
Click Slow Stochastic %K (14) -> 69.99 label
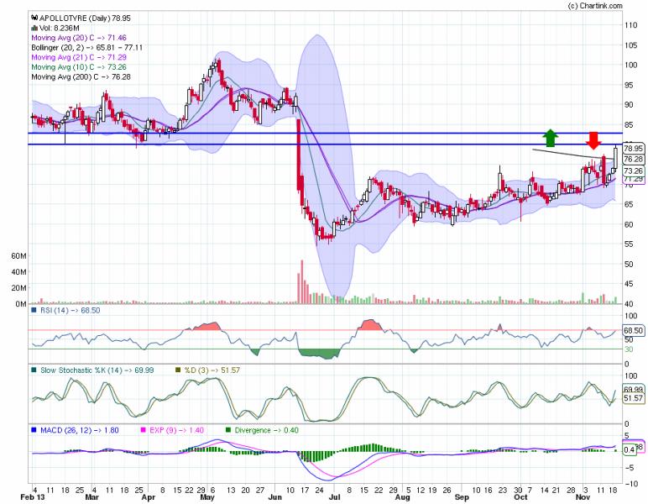tap(97, 370)
